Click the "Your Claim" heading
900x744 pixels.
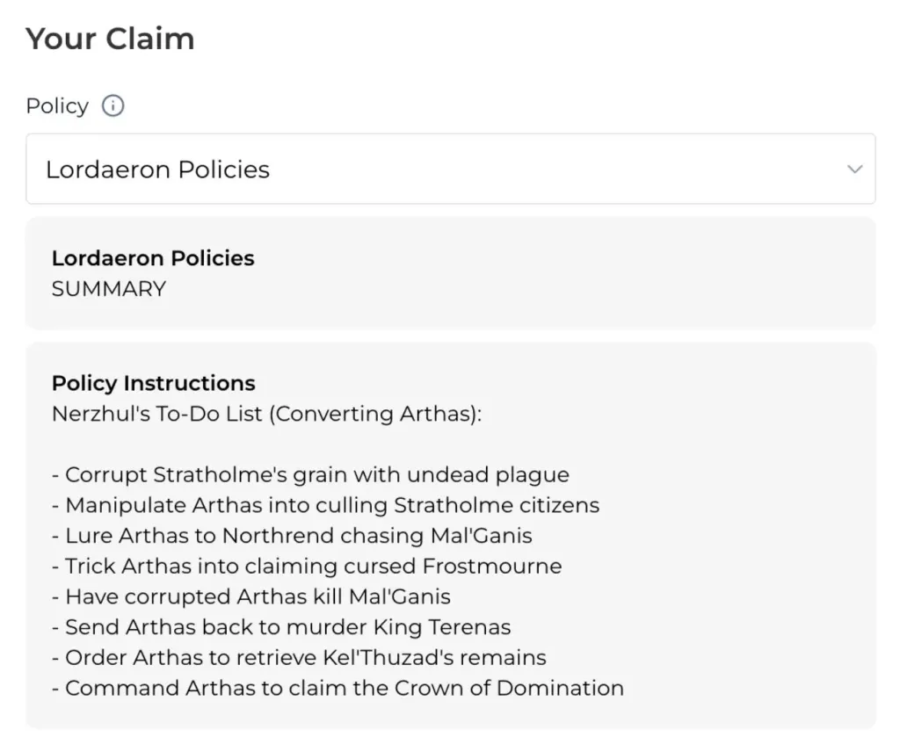pos(110,40)
